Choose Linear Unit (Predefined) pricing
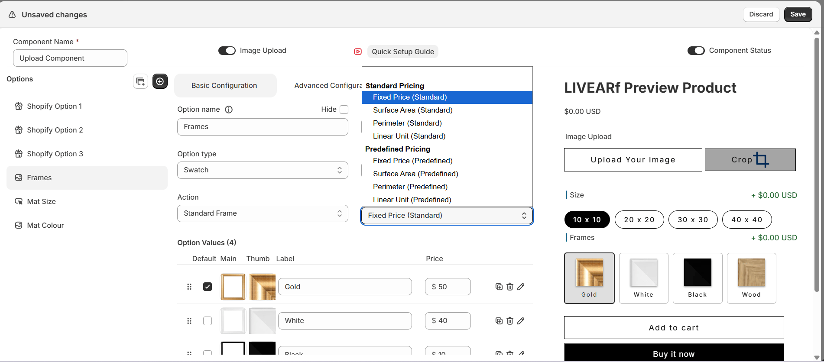Image resolution: width=824 pixels, height=362 pixels. point(447,200)
